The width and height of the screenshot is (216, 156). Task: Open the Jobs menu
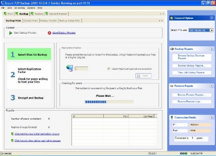[10, 8]
